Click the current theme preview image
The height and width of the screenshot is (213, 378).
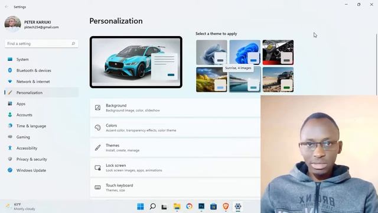(x=136, y=62)
